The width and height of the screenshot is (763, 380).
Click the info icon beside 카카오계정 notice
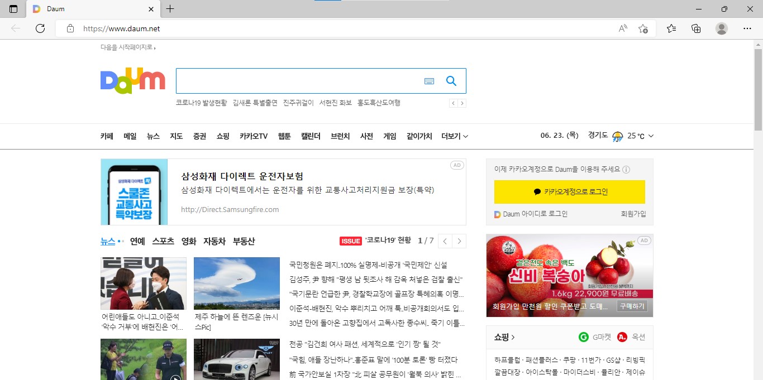tap(626, 170)
